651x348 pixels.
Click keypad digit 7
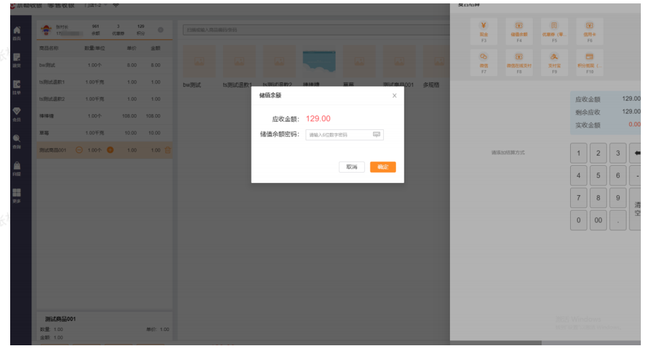coord(578,198)
